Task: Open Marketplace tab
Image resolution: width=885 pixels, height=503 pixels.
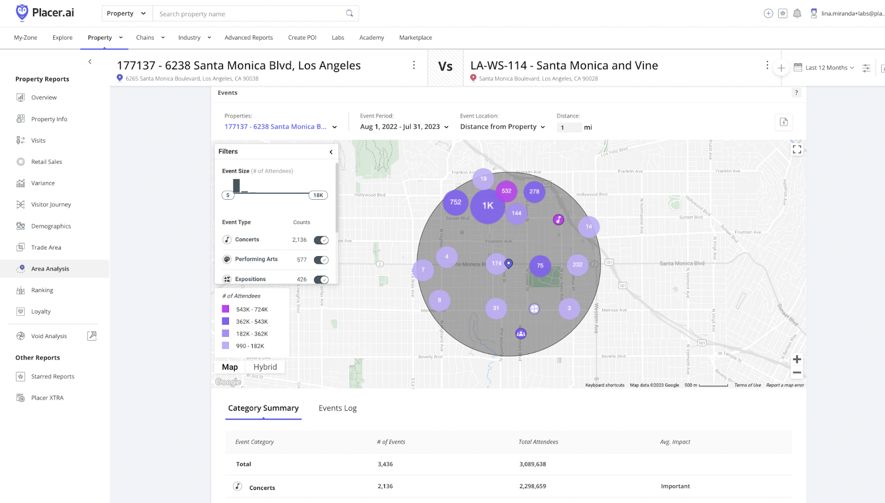Action: [415, 38]
